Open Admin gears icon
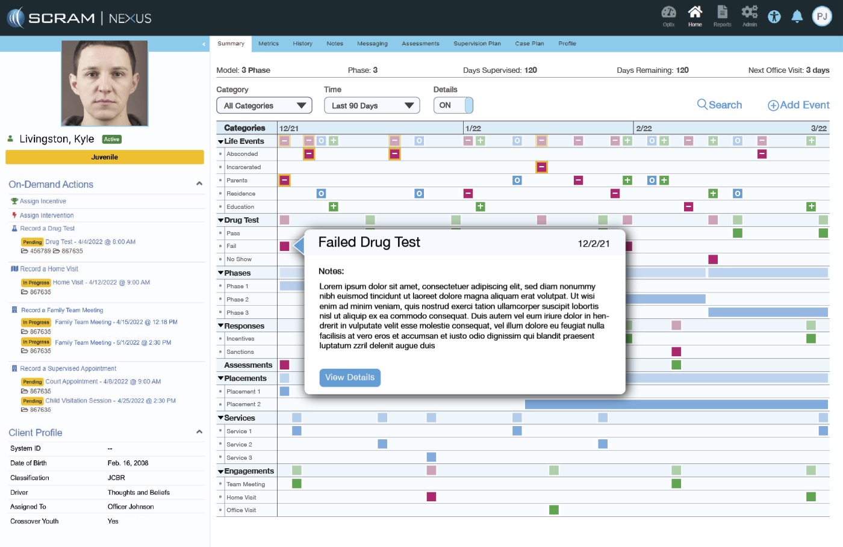This screenshot has width=843, height=547. coord(749,13)
